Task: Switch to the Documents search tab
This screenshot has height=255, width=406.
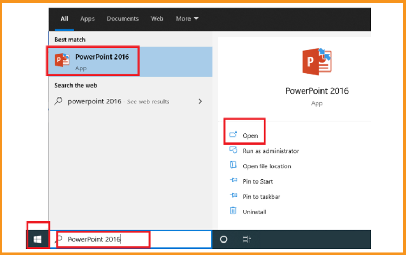Action: pyautogui.click(x=123, y=18)
